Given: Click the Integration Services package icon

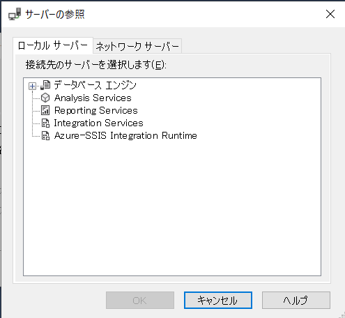Looking at the screenshot, I should 45,123.
